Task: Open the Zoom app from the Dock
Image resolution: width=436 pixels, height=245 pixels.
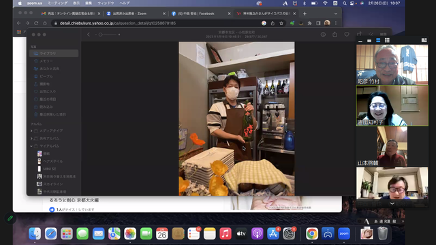Action: (x=344, y=233)
